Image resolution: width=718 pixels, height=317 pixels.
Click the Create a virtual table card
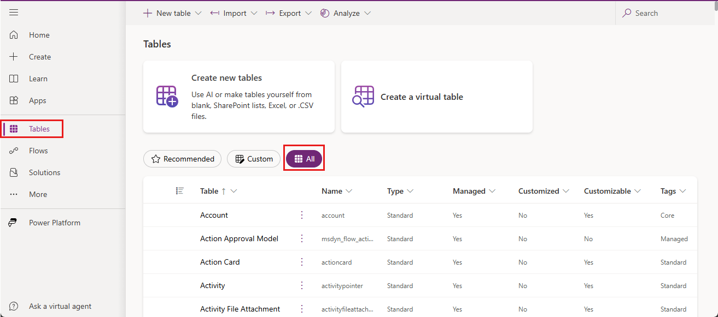436,97
